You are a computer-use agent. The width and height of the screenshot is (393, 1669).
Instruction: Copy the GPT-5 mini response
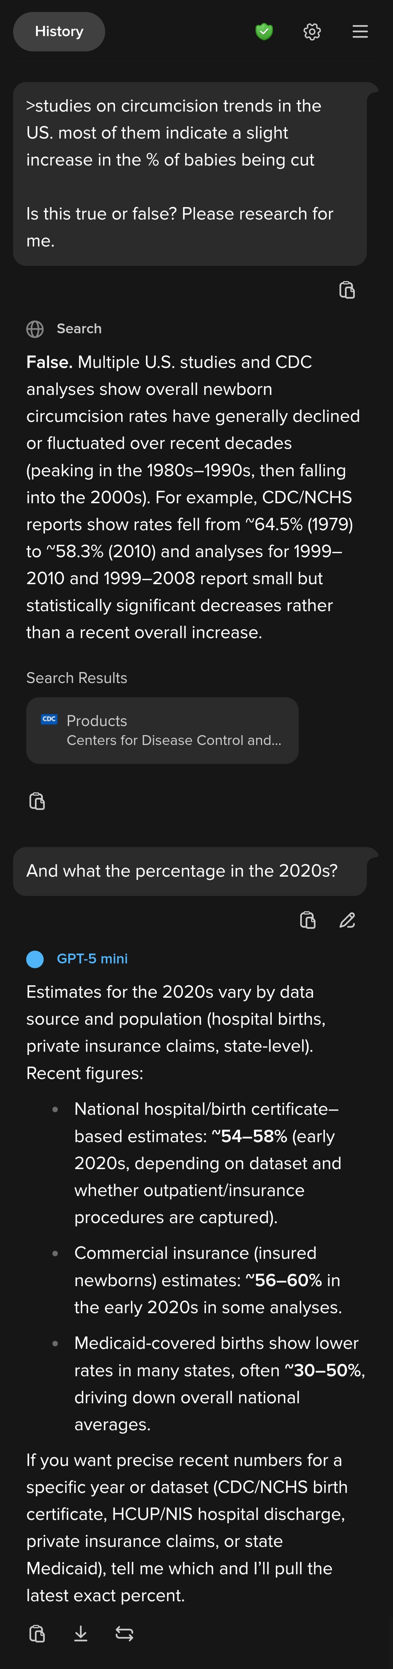coord(37,1634)
